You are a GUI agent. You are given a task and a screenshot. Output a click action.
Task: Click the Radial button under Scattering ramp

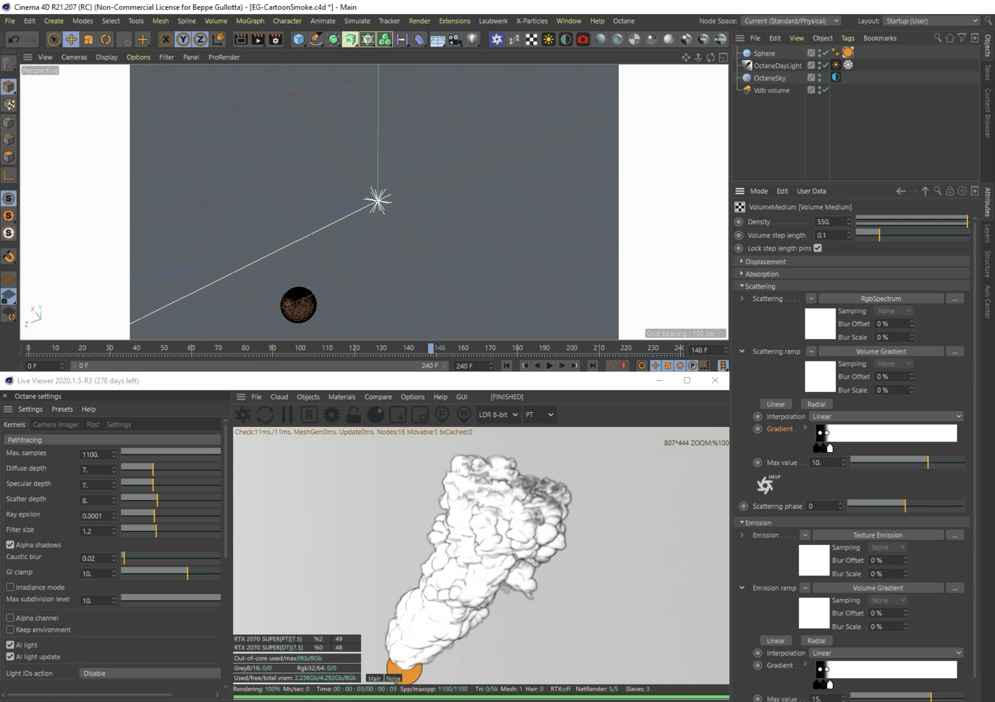[816, 404]
